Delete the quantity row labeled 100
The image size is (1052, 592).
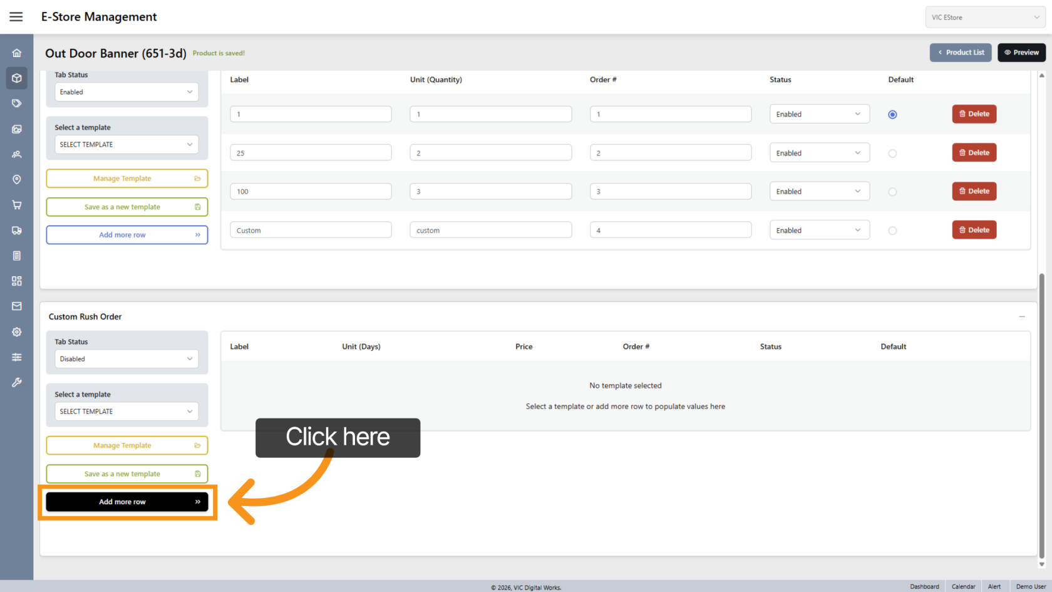click(974, 191)
